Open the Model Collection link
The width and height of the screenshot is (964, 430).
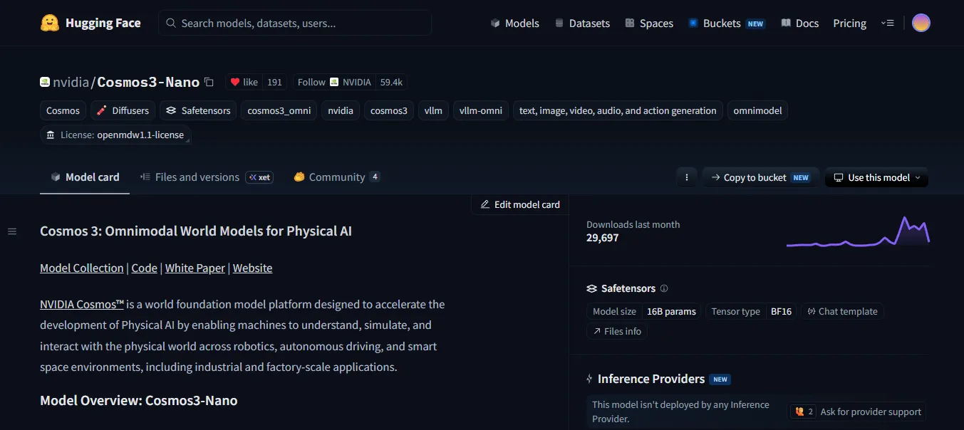pyautogui.click(x=82, y=268)
